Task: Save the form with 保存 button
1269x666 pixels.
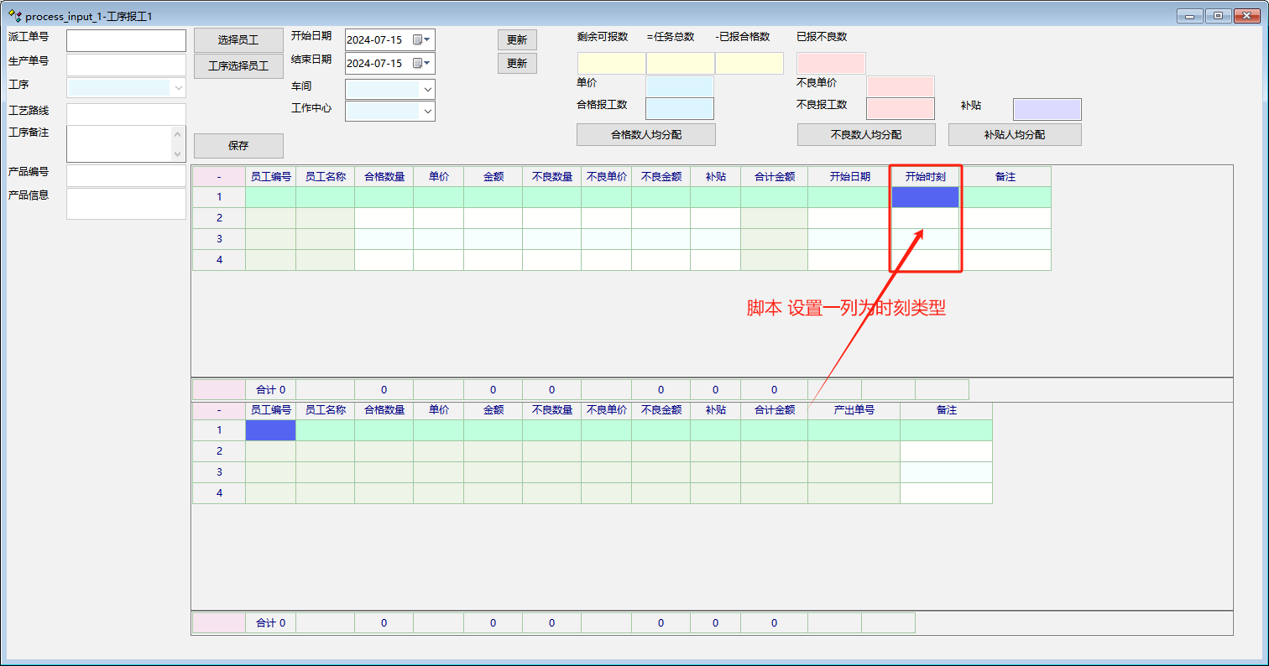Action: coord(238,145)
